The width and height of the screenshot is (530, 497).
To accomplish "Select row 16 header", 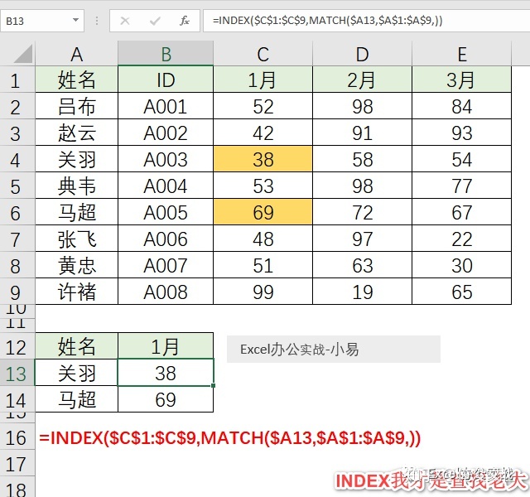I will (17, 437).
